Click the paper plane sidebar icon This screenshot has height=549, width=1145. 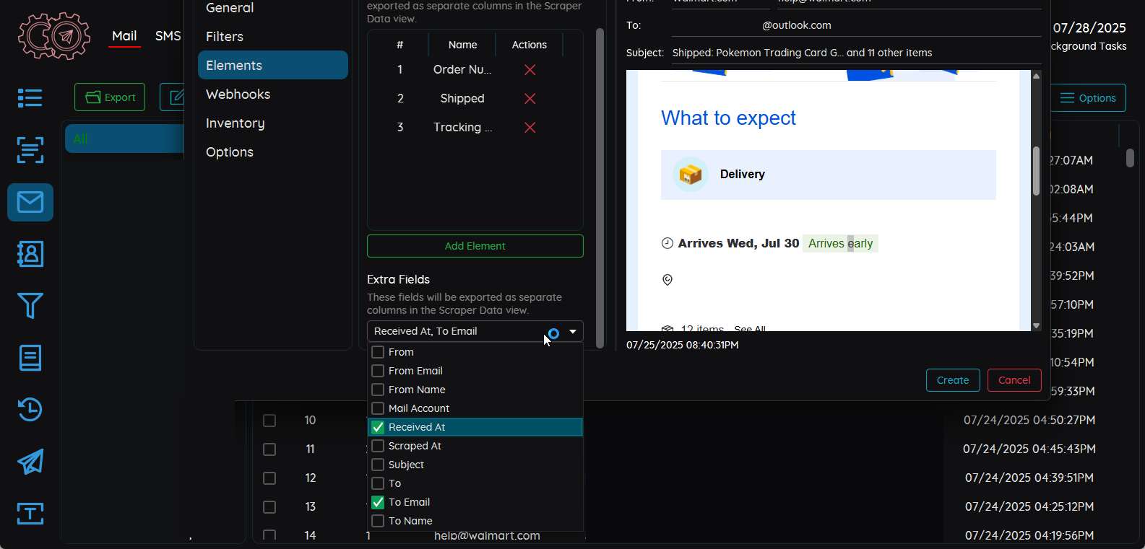tap(30, 462)
